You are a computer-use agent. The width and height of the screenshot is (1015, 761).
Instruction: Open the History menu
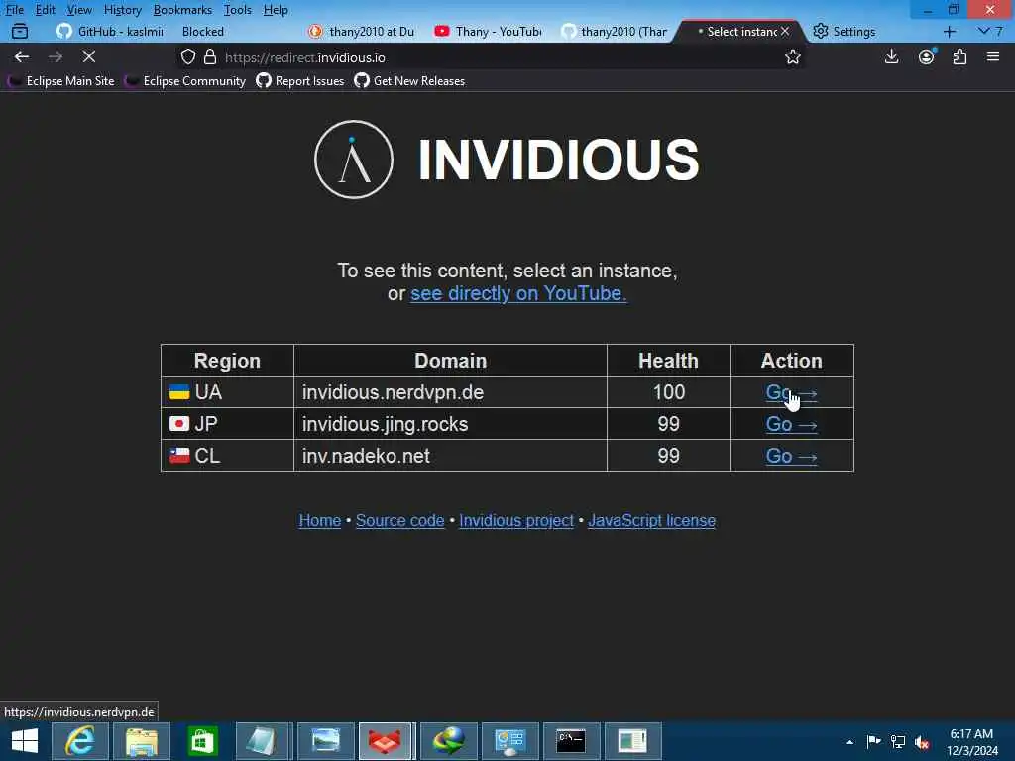[x=122, y=10]
